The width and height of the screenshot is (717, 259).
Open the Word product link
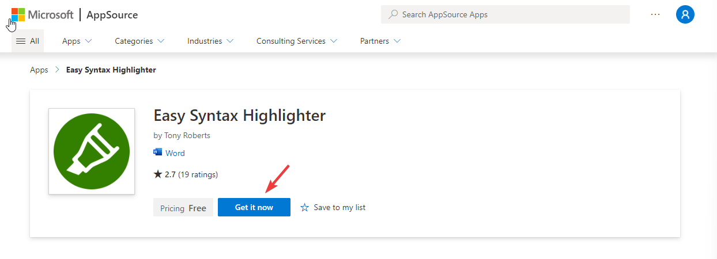[175, 153]
